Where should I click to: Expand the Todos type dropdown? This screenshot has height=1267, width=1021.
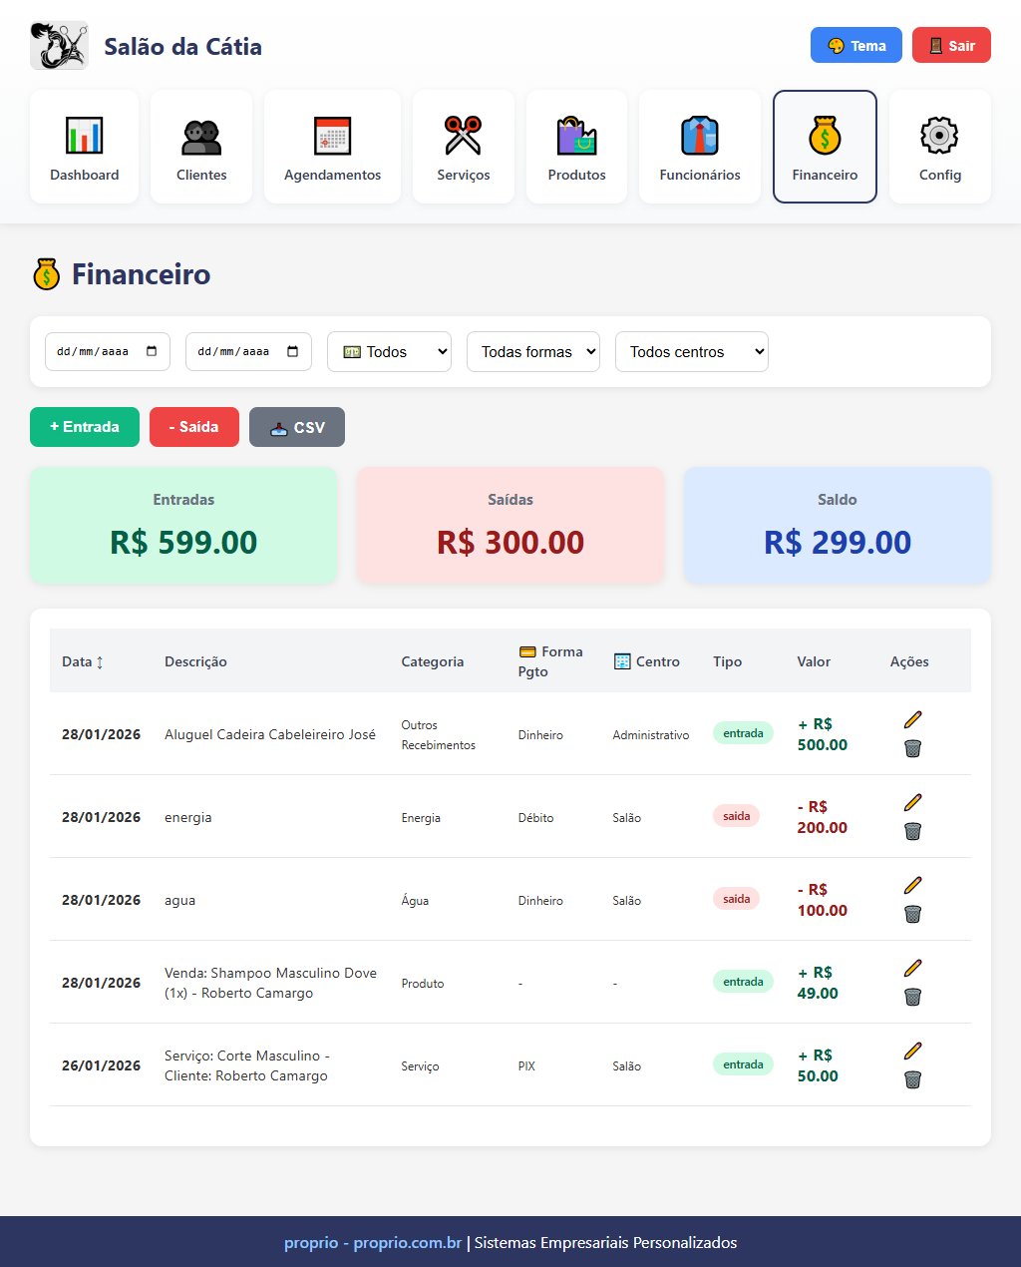click(389, 351)
